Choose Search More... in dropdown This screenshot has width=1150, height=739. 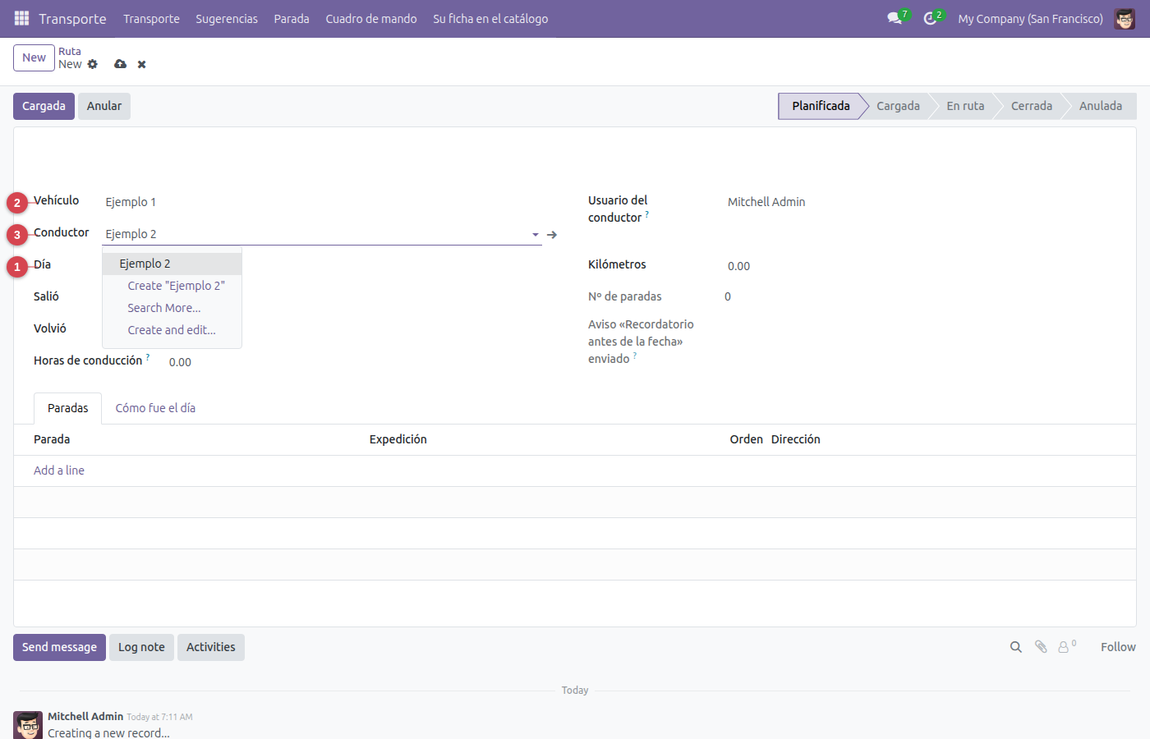tap(172, 308)
